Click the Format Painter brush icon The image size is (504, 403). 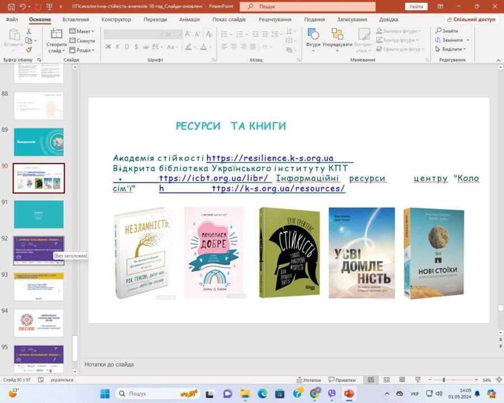coord(29,49)
